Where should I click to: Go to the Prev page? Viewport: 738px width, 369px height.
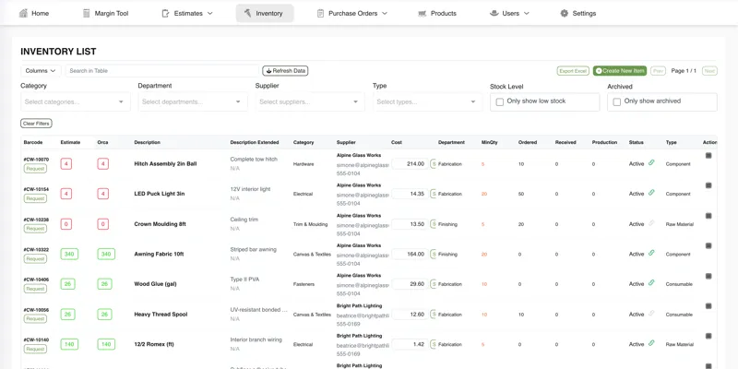click(658, 71)
